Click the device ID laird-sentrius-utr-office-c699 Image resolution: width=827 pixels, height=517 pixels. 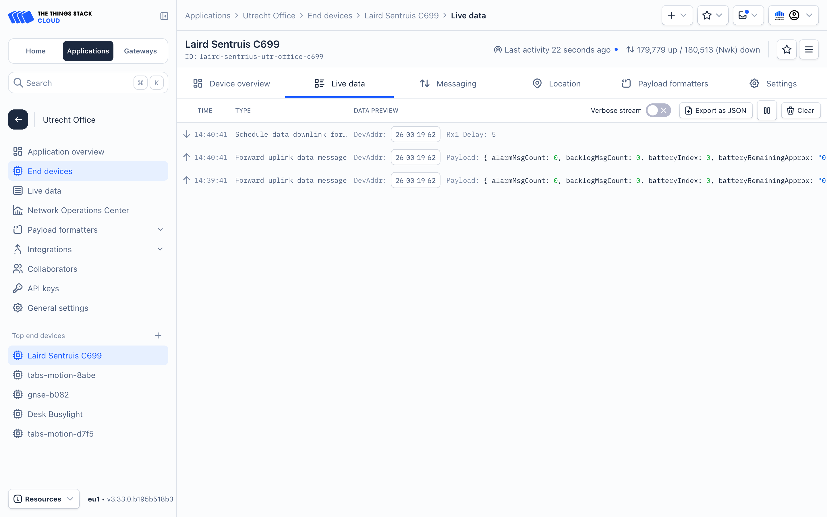tap(261, 57)
